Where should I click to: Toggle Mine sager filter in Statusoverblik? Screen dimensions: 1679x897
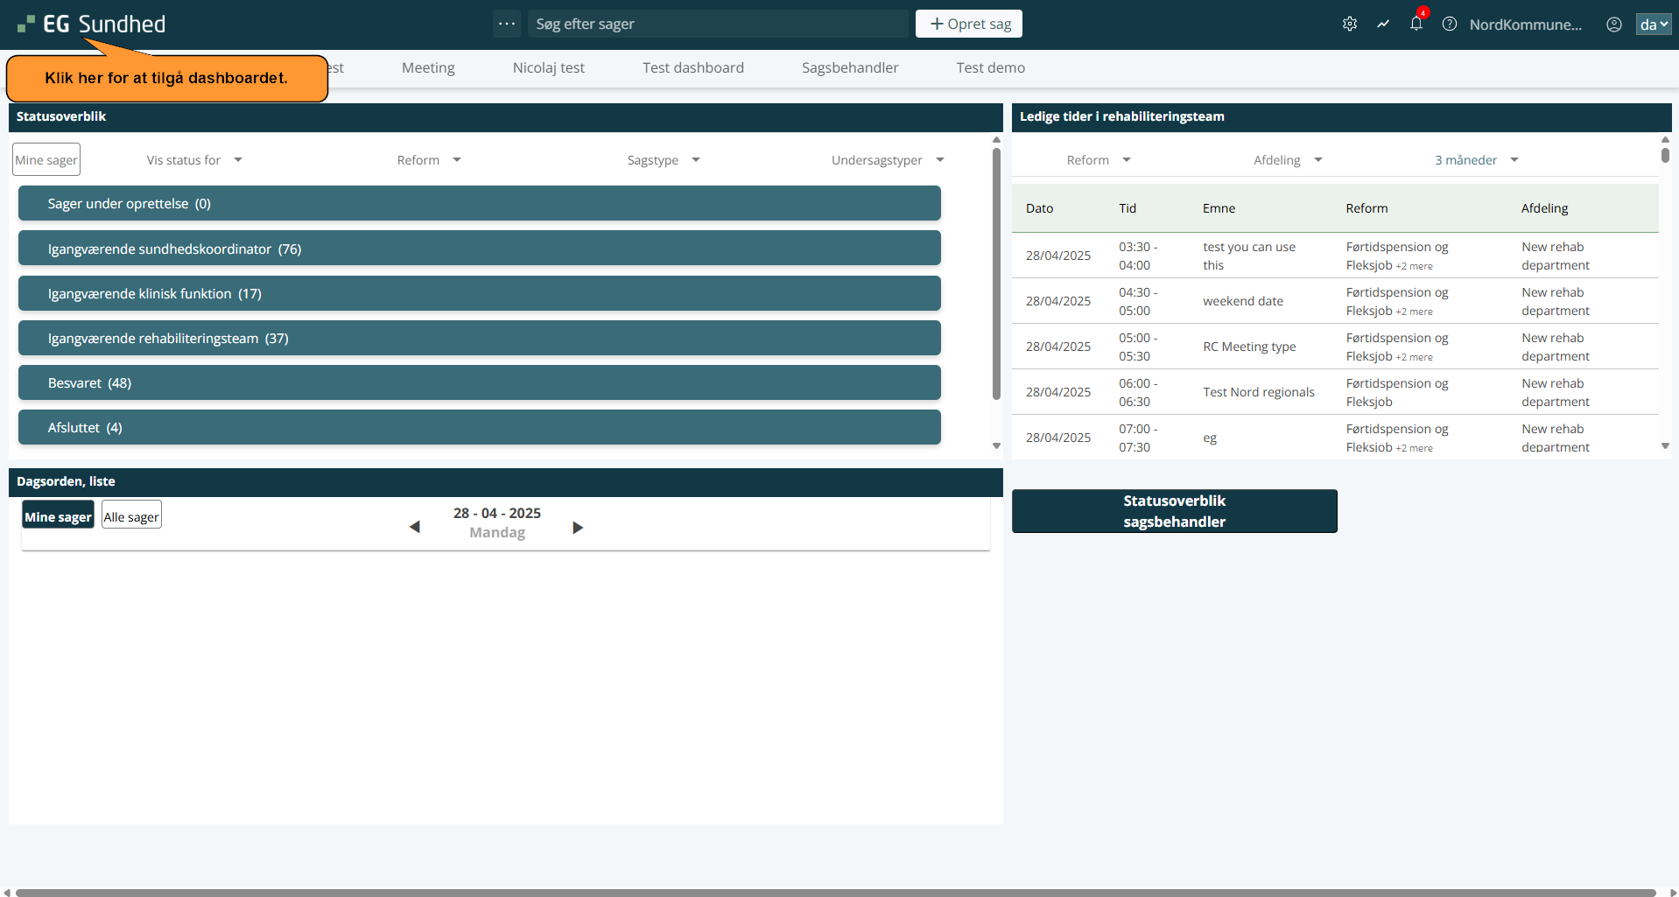[46, 160]
